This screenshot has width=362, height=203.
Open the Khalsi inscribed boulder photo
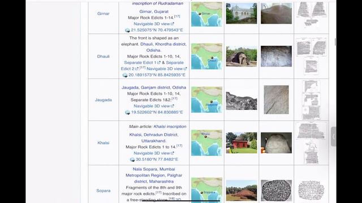coord(277,143)
